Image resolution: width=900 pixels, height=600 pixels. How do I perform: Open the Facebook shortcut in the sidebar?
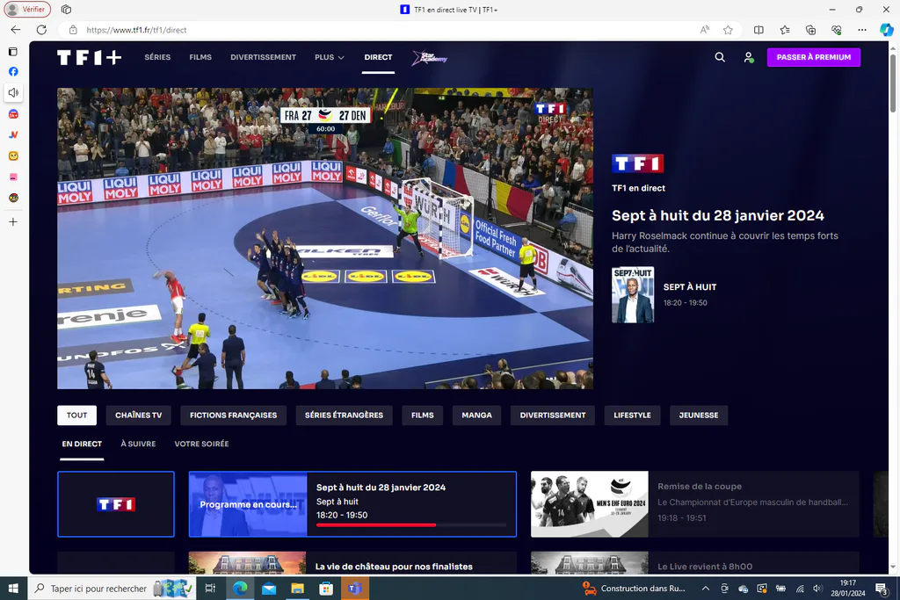(x=13, y=72)
